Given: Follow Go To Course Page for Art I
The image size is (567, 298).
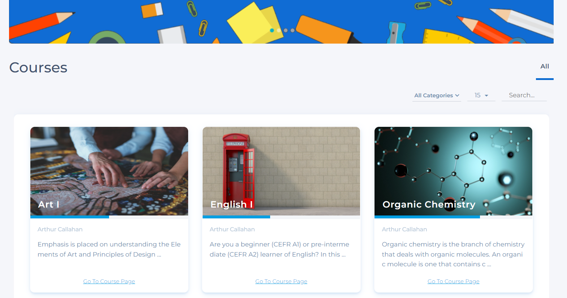Looking at the screenshot, I should [109, 281].
